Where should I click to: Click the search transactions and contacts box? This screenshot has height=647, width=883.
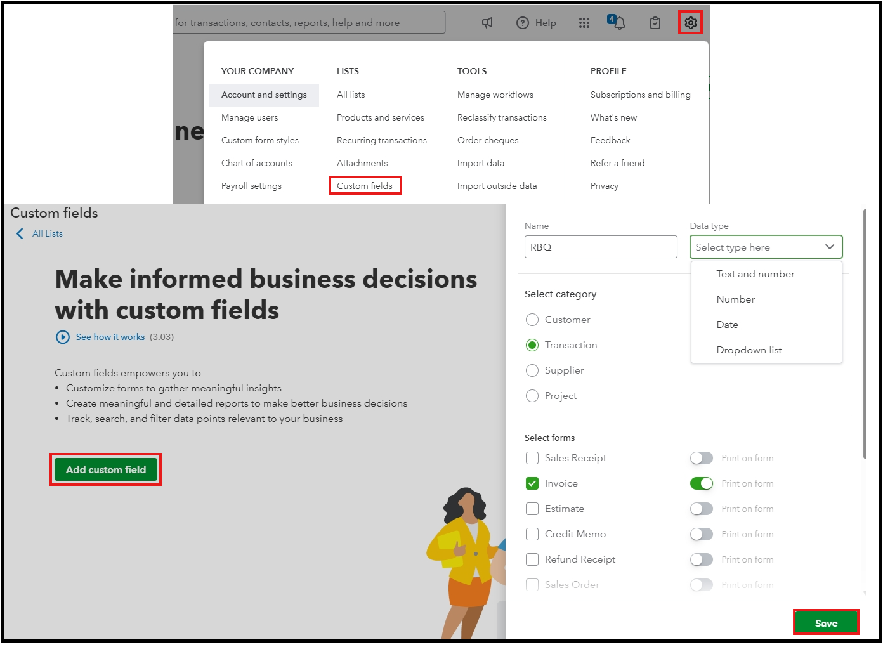point(309,22)
